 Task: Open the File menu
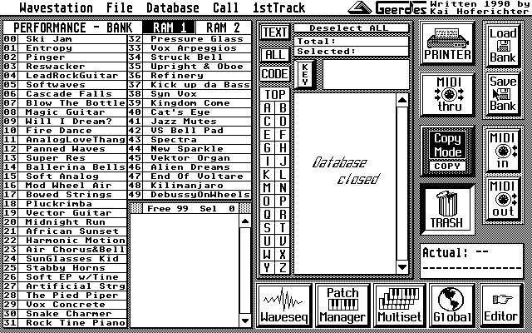click(x=120, y=7)
